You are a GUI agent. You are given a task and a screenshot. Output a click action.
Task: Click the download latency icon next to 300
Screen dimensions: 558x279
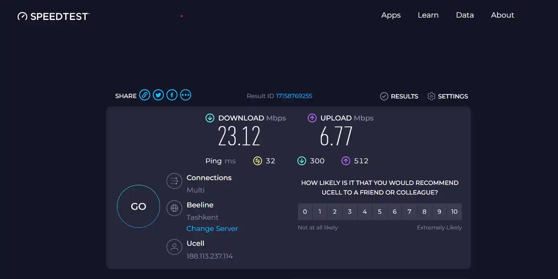301,161
